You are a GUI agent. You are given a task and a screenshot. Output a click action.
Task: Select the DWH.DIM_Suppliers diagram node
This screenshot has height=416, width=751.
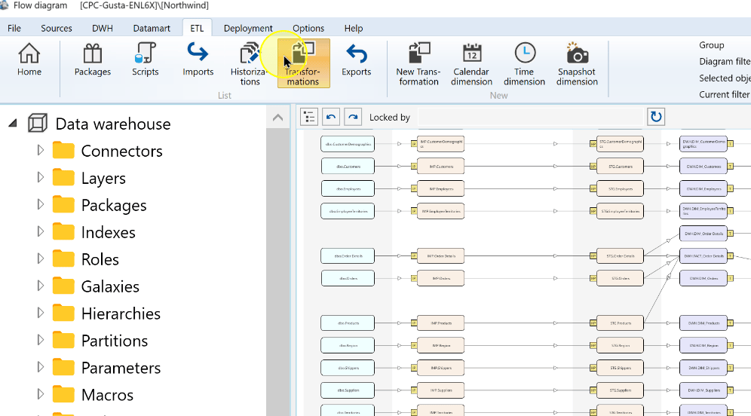click(x=703, y=390)
